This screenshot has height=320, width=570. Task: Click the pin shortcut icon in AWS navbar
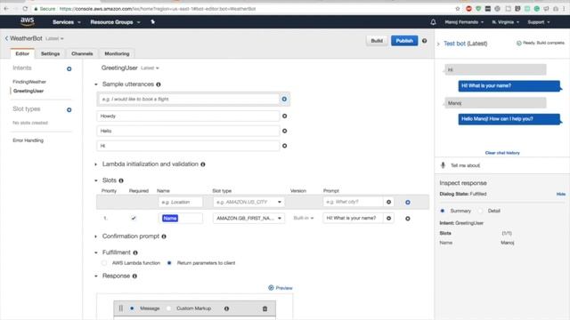(x=152, y=22)
